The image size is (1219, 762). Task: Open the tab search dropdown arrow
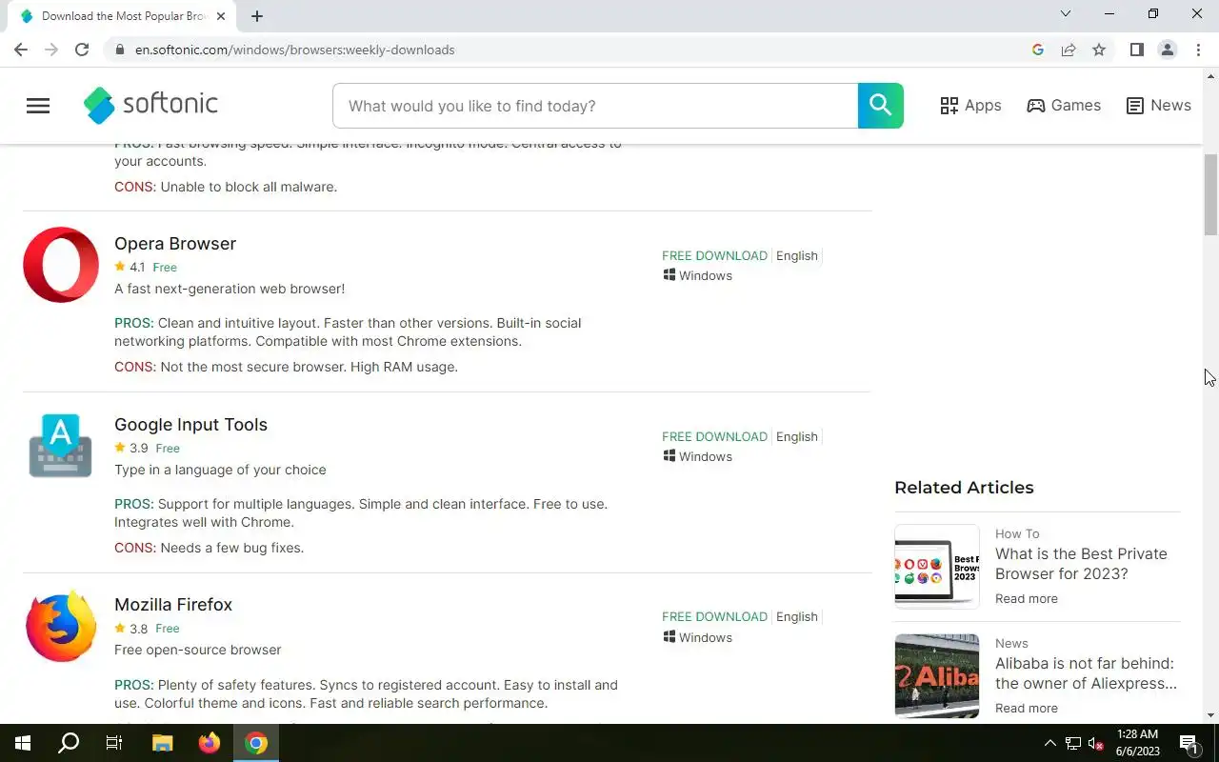point(1066,13)
